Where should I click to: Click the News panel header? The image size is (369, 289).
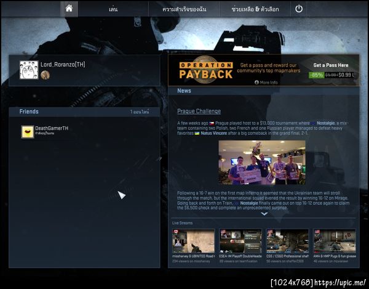tap(264, 91)
